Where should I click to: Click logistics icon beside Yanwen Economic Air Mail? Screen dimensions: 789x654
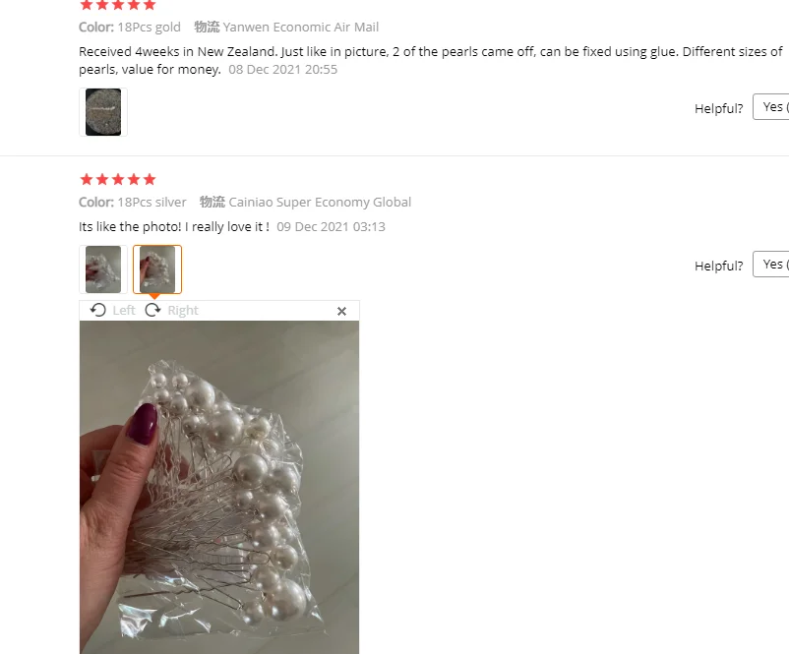click(207, 27)
